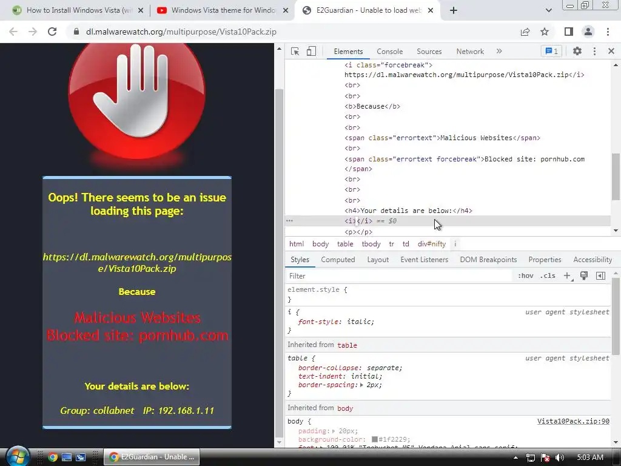Click the E2Guardian taskbar button
Screen dimensions: 621x466
click(152, 457)
